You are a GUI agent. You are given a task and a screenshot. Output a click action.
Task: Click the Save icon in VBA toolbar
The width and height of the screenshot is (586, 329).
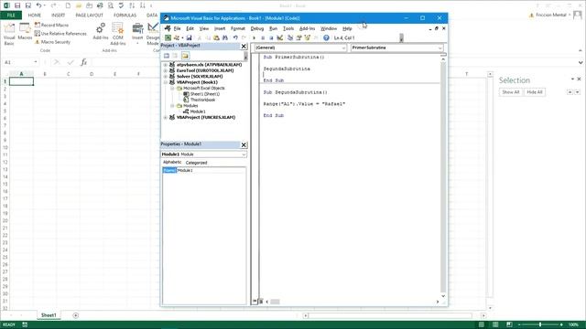(190, 37)
